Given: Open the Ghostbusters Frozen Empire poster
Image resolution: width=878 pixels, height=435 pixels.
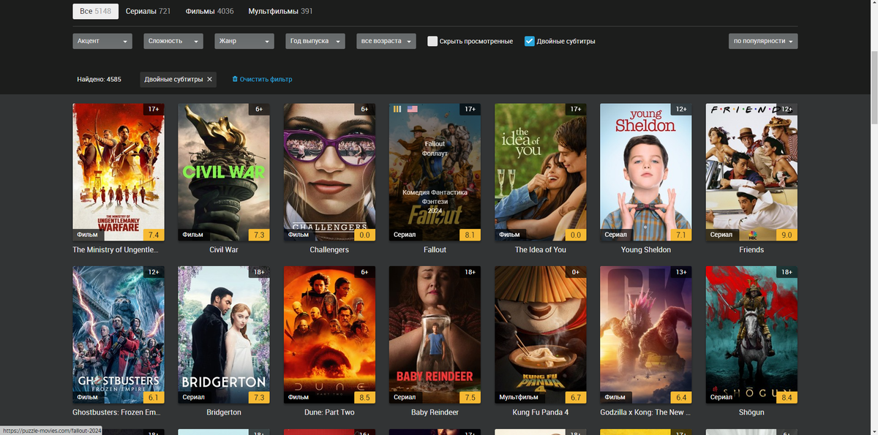Looking at the screenshot, I should click(119, 335).
